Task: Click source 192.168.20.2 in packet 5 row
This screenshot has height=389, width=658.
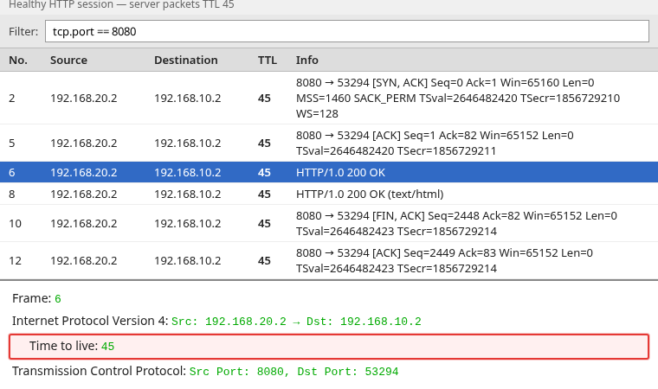Action: [83, 143]
